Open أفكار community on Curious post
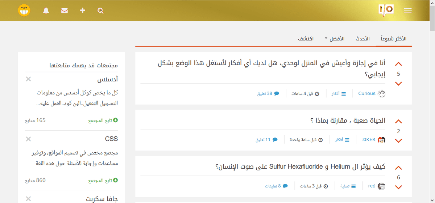This screenshot has width=435, height=203. click(x=339, y=94)
